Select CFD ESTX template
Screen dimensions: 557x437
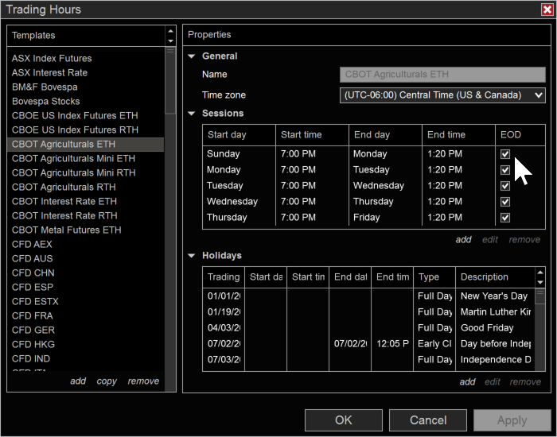point(85,301)
